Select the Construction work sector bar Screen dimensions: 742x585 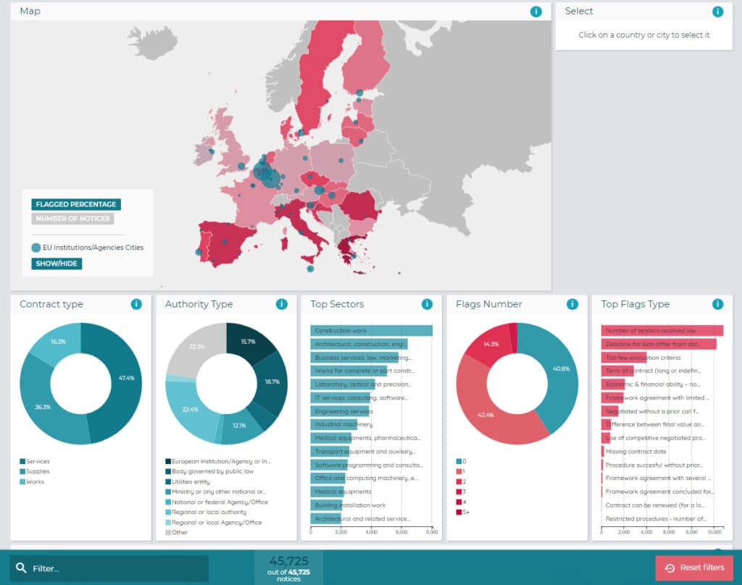click(x=371, y=331)
